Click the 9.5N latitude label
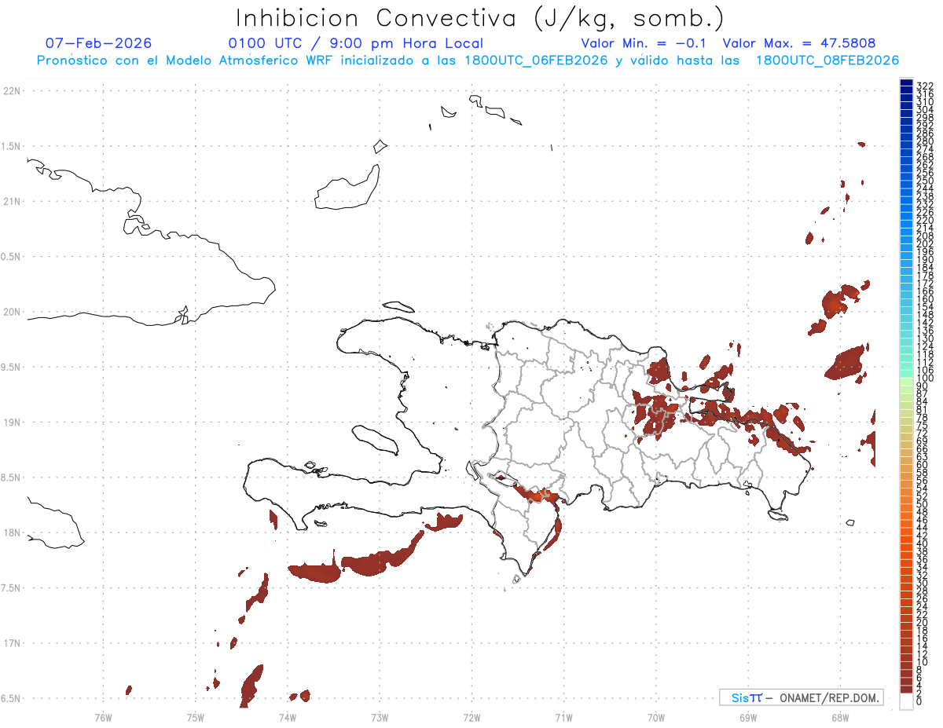 click(x=10, y=367)
